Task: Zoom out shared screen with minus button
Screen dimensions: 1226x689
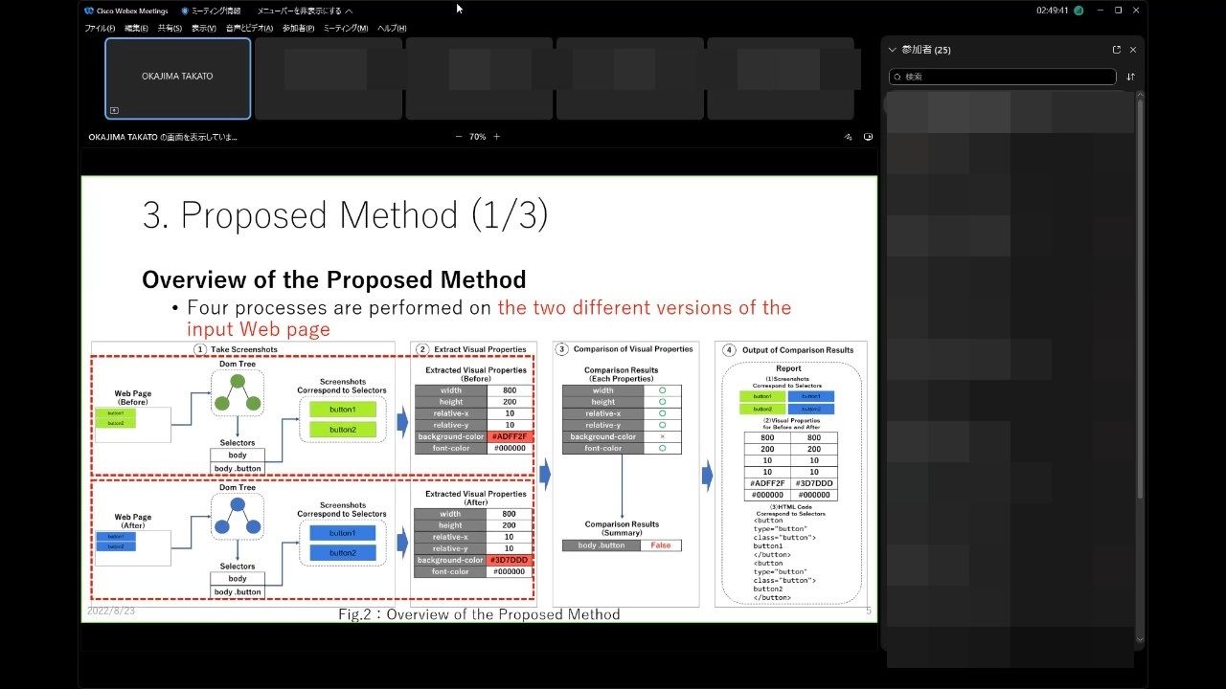Action: [459, 137]
